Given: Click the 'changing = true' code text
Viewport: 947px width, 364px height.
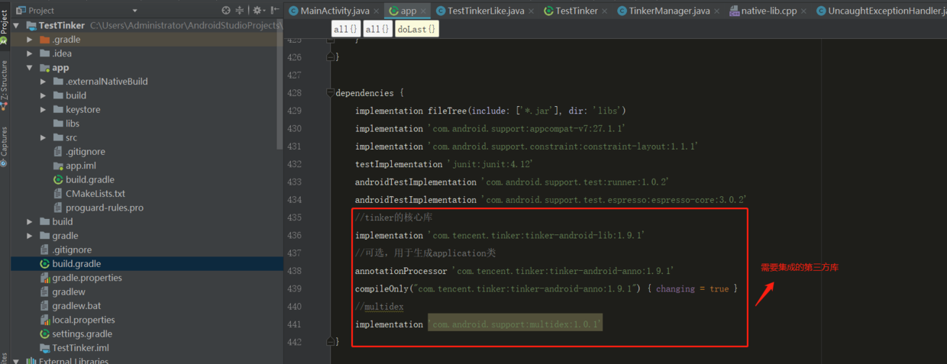Looking at the screenshot, I should click(692, 289).
